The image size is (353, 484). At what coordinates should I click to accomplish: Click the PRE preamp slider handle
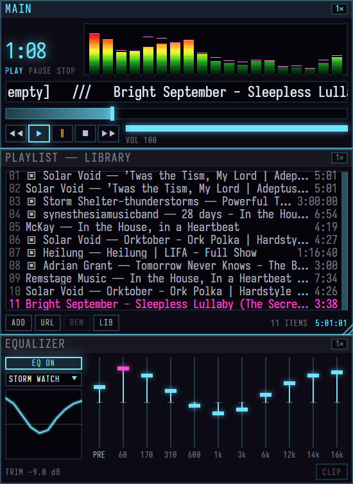99,387
